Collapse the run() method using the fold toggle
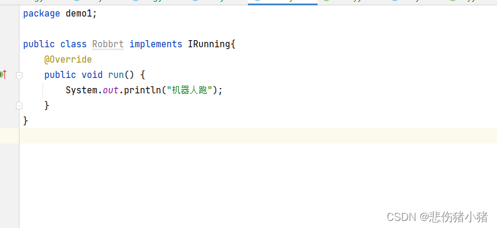Screen dimensions: 497x228 click(x=19, y=75)
